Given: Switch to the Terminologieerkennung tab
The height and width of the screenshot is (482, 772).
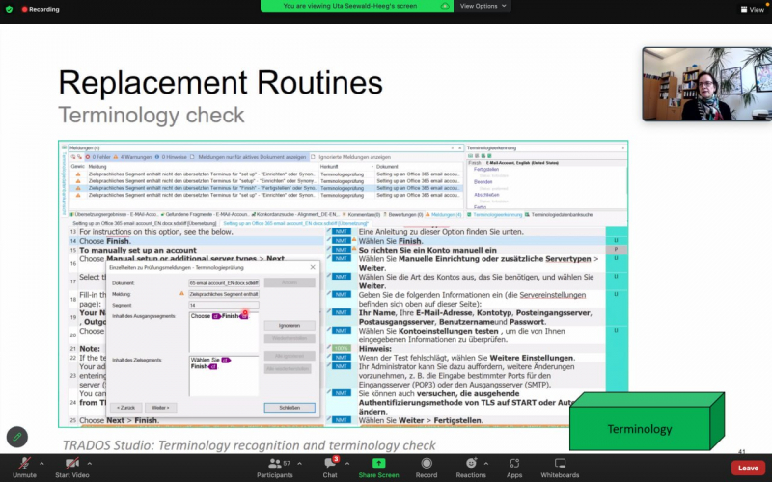Looking at the screenshot, I should point(494,214).
